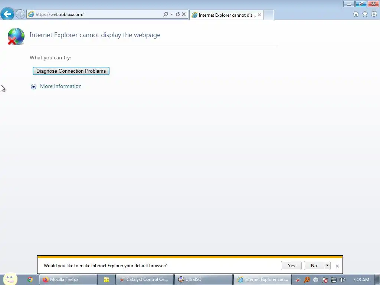The width and height of the screenshot is (380, 285).
Task: Click Diagnose Connection Problems button
Action: pos(71,71)
